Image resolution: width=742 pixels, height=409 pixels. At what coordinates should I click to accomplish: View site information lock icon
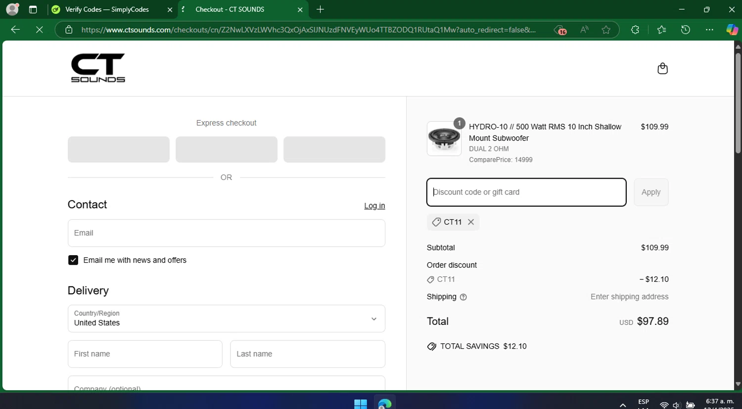point(69,30)
